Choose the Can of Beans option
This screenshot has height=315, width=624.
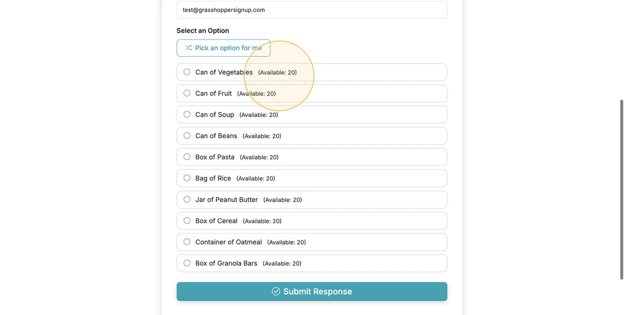point(187,136)
